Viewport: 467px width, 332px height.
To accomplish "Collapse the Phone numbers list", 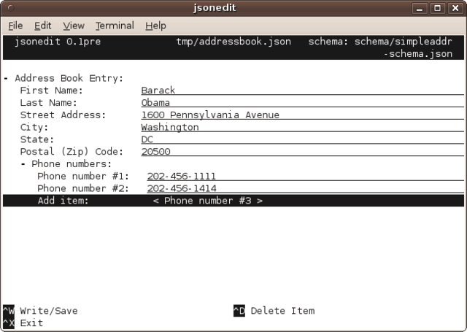I will (x=24, y=164).
